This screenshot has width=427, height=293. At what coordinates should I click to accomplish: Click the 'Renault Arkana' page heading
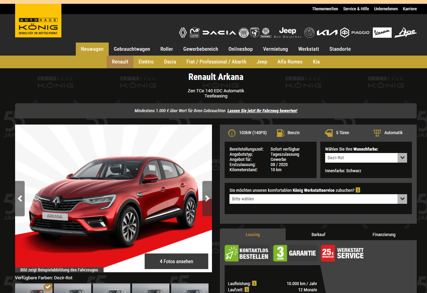point(216,77)
